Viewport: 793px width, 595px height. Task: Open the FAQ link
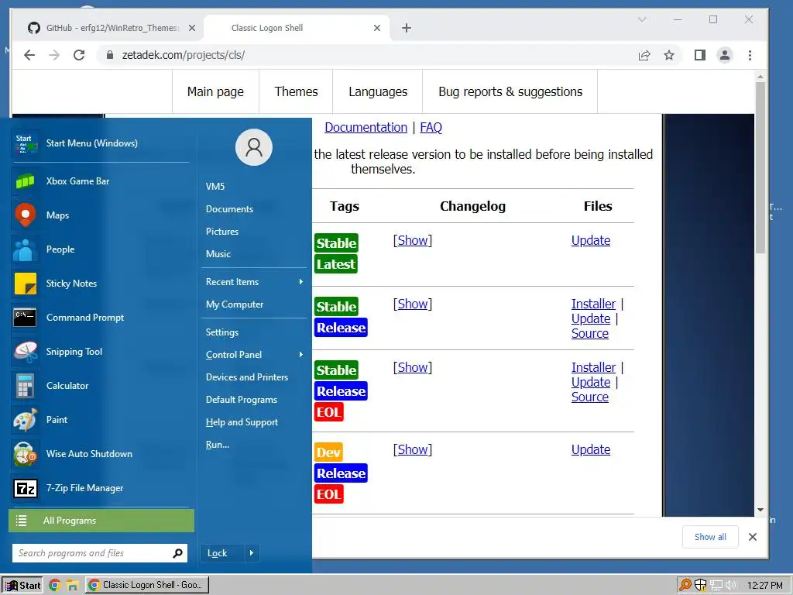[431, 128]
